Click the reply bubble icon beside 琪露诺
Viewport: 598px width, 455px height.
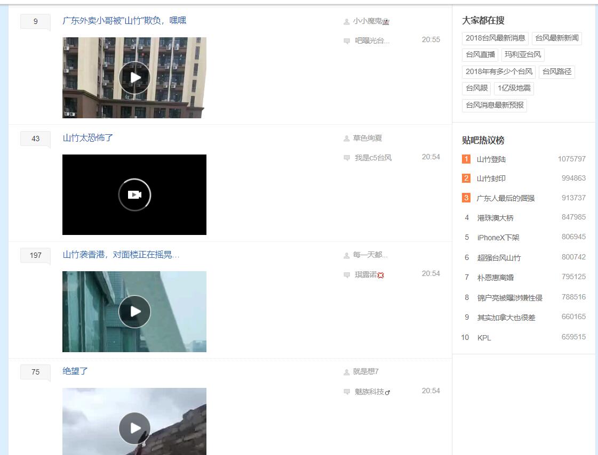[347, 275]
